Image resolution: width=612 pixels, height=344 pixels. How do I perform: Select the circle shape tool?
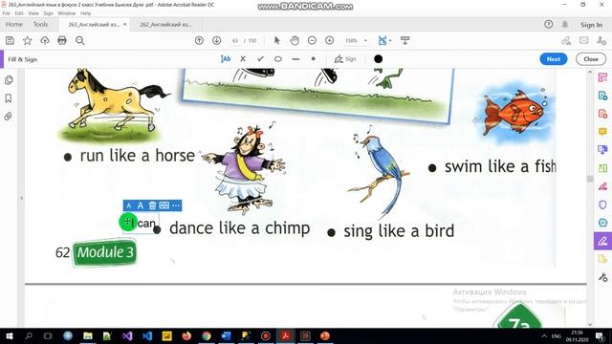point(278,59)
